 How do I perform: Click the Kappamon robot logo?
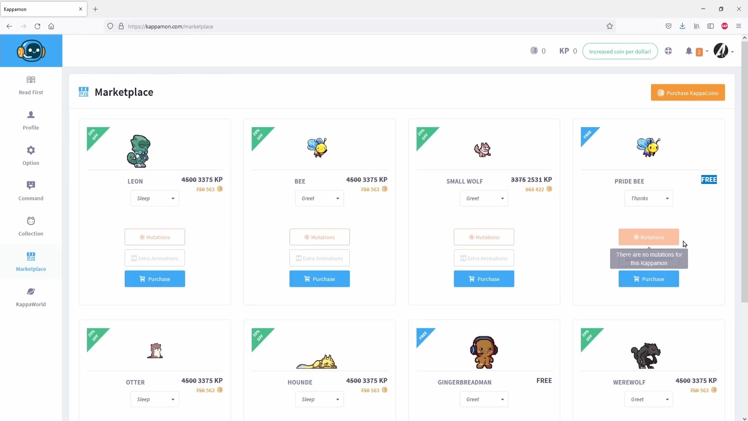[31, 51]
